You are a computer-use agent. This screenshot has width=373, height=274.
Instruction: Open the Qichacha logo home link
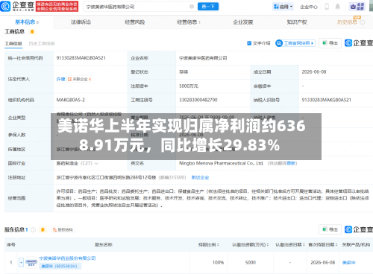point(17,6)
